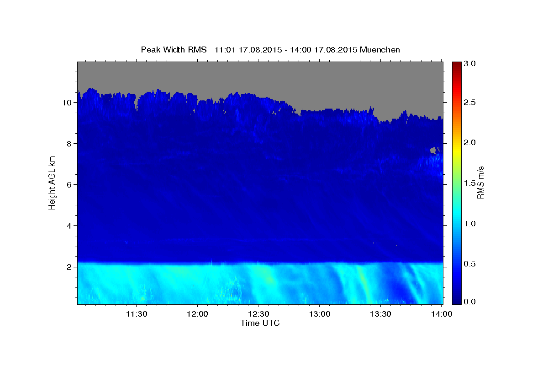Click the dark red top of colorbar

(457, 65)
